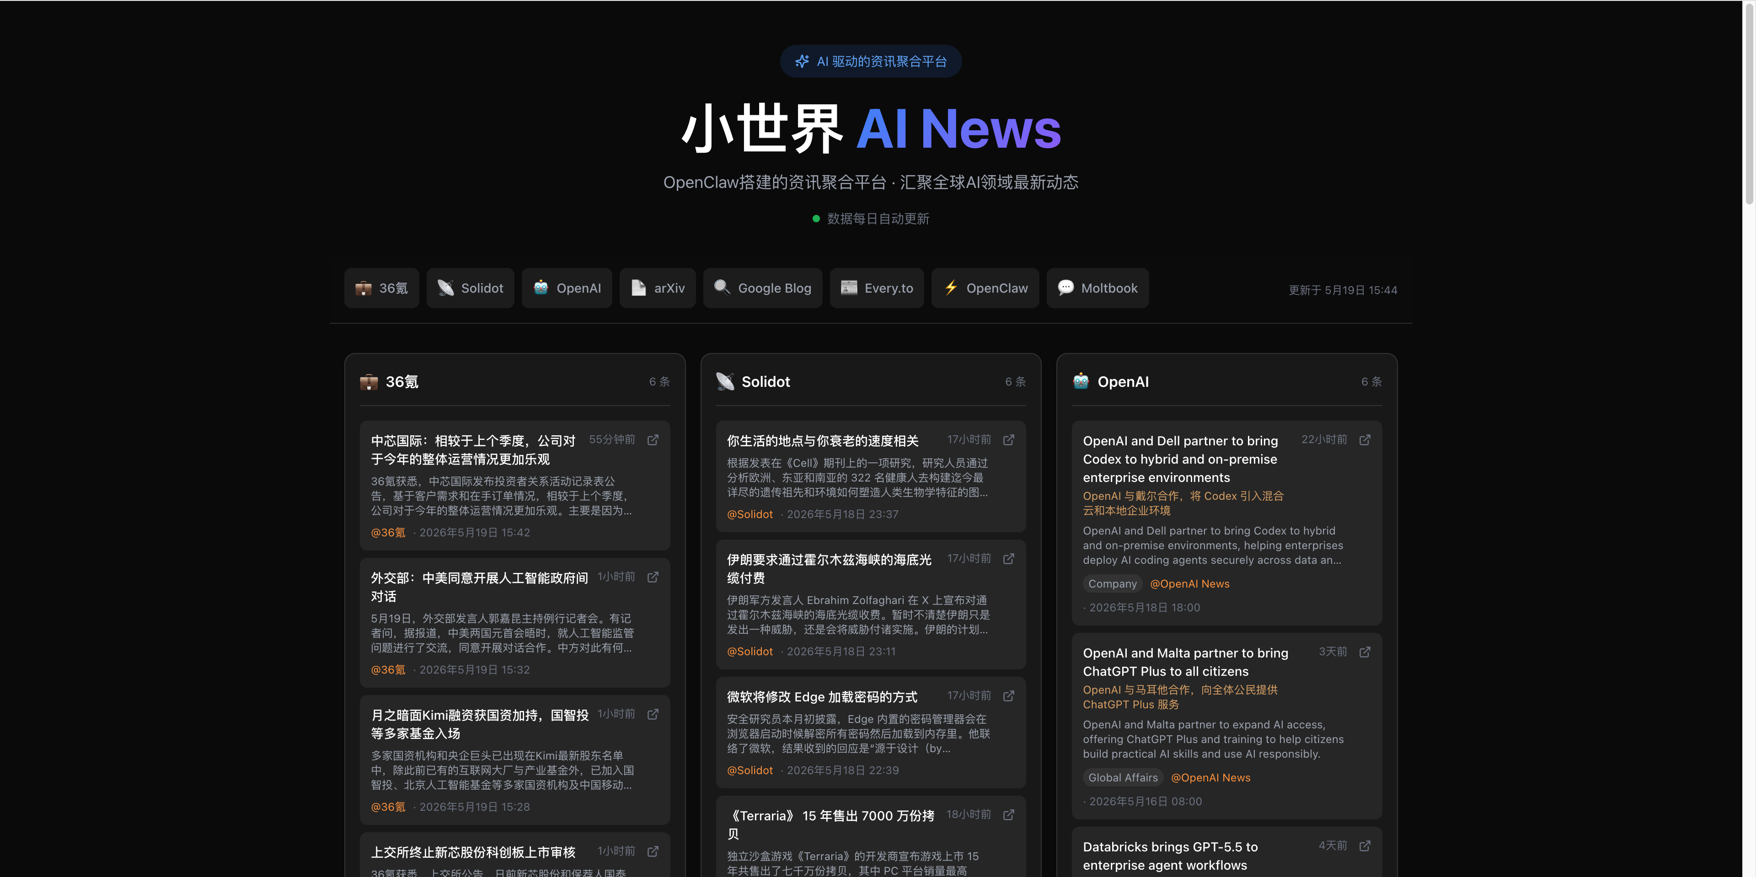The image size is (1756, 877).
Task: Open the Terraria 7000 万份拷贝 headline
Action: click(x=830, y=824)
